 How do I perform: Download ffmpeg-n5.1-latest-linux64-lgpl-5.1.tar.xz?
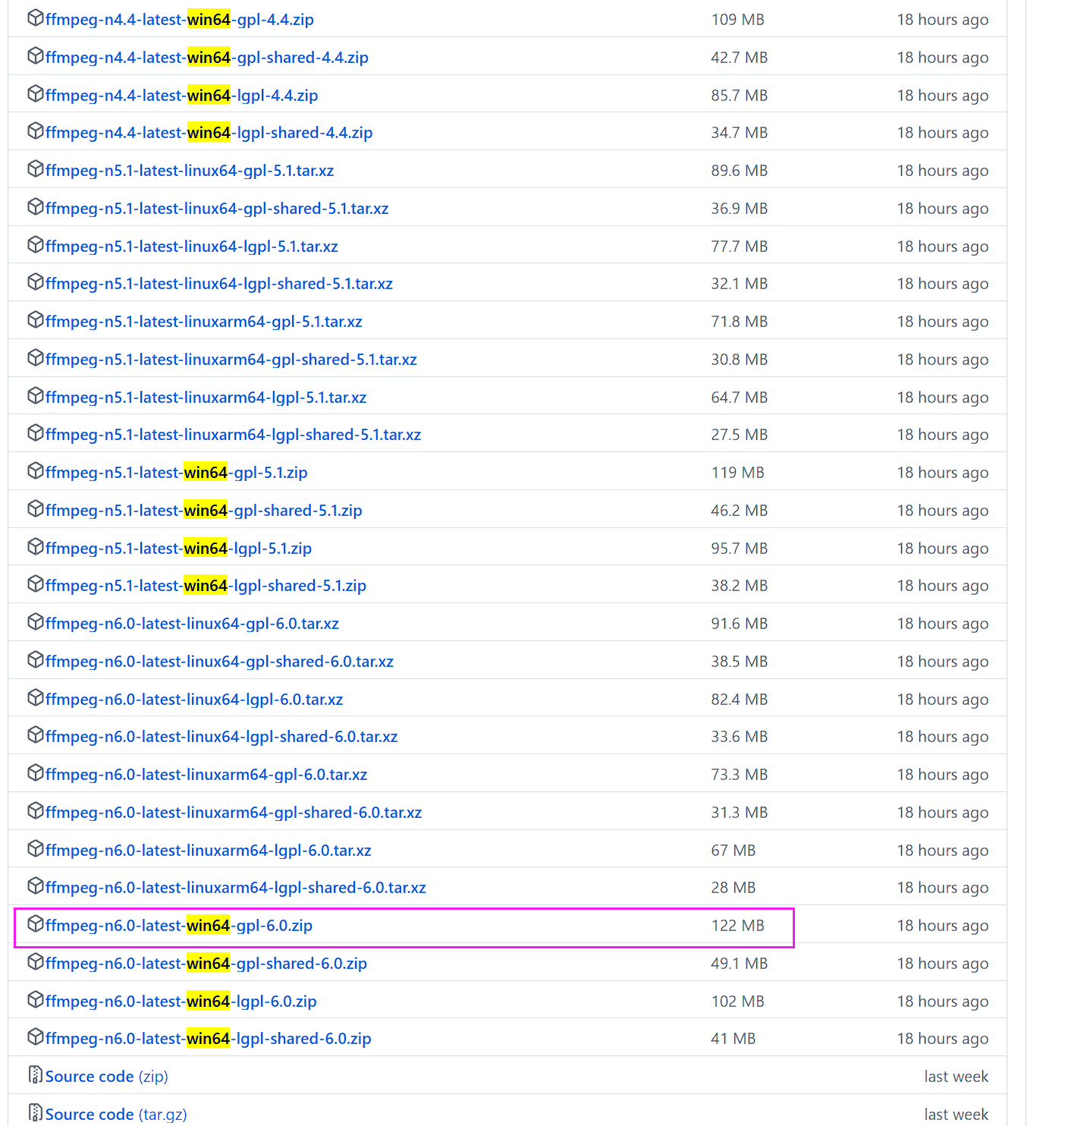(x=192, y=247)
